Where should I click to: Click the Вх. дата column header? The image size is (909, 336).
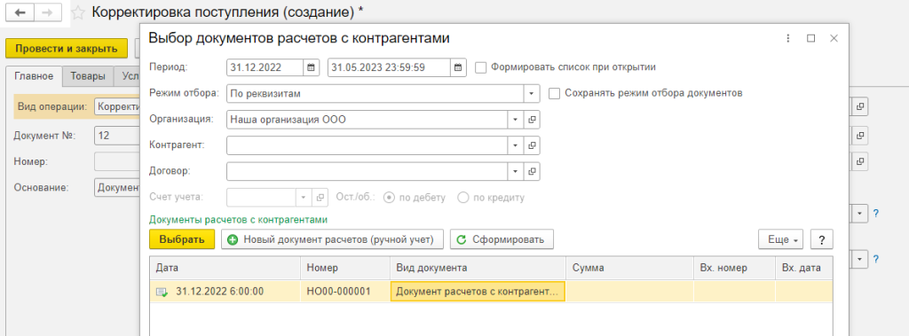click(x=804, y=269)
